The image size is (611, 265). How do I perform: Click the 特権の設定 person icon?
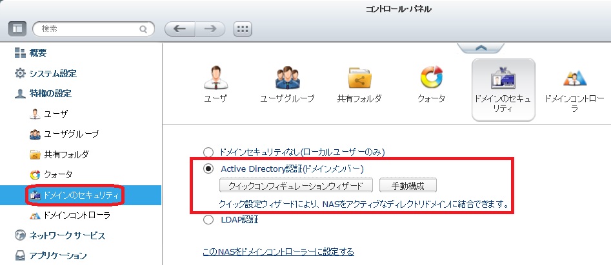pyautogui.click(x=20, y=93)
